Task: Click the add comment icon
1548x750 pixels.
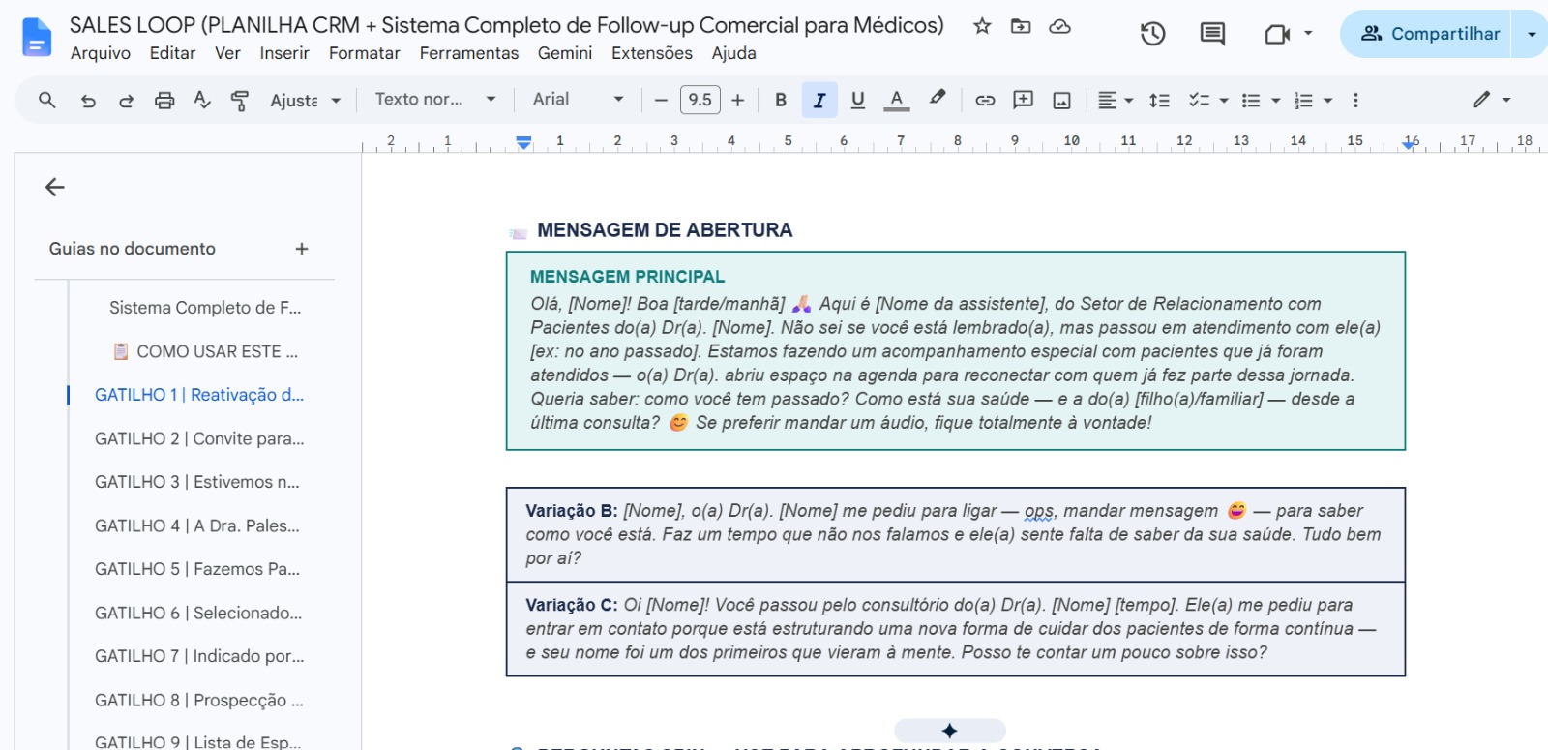Action: (x=1023, y=100)
